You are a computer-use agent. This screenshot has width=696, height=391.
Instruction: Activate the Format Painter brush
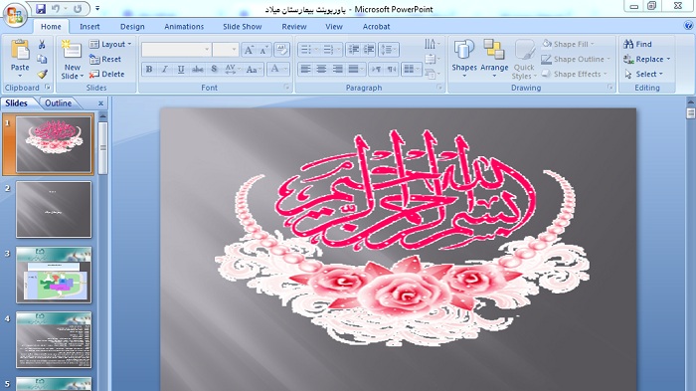point(42,75)
